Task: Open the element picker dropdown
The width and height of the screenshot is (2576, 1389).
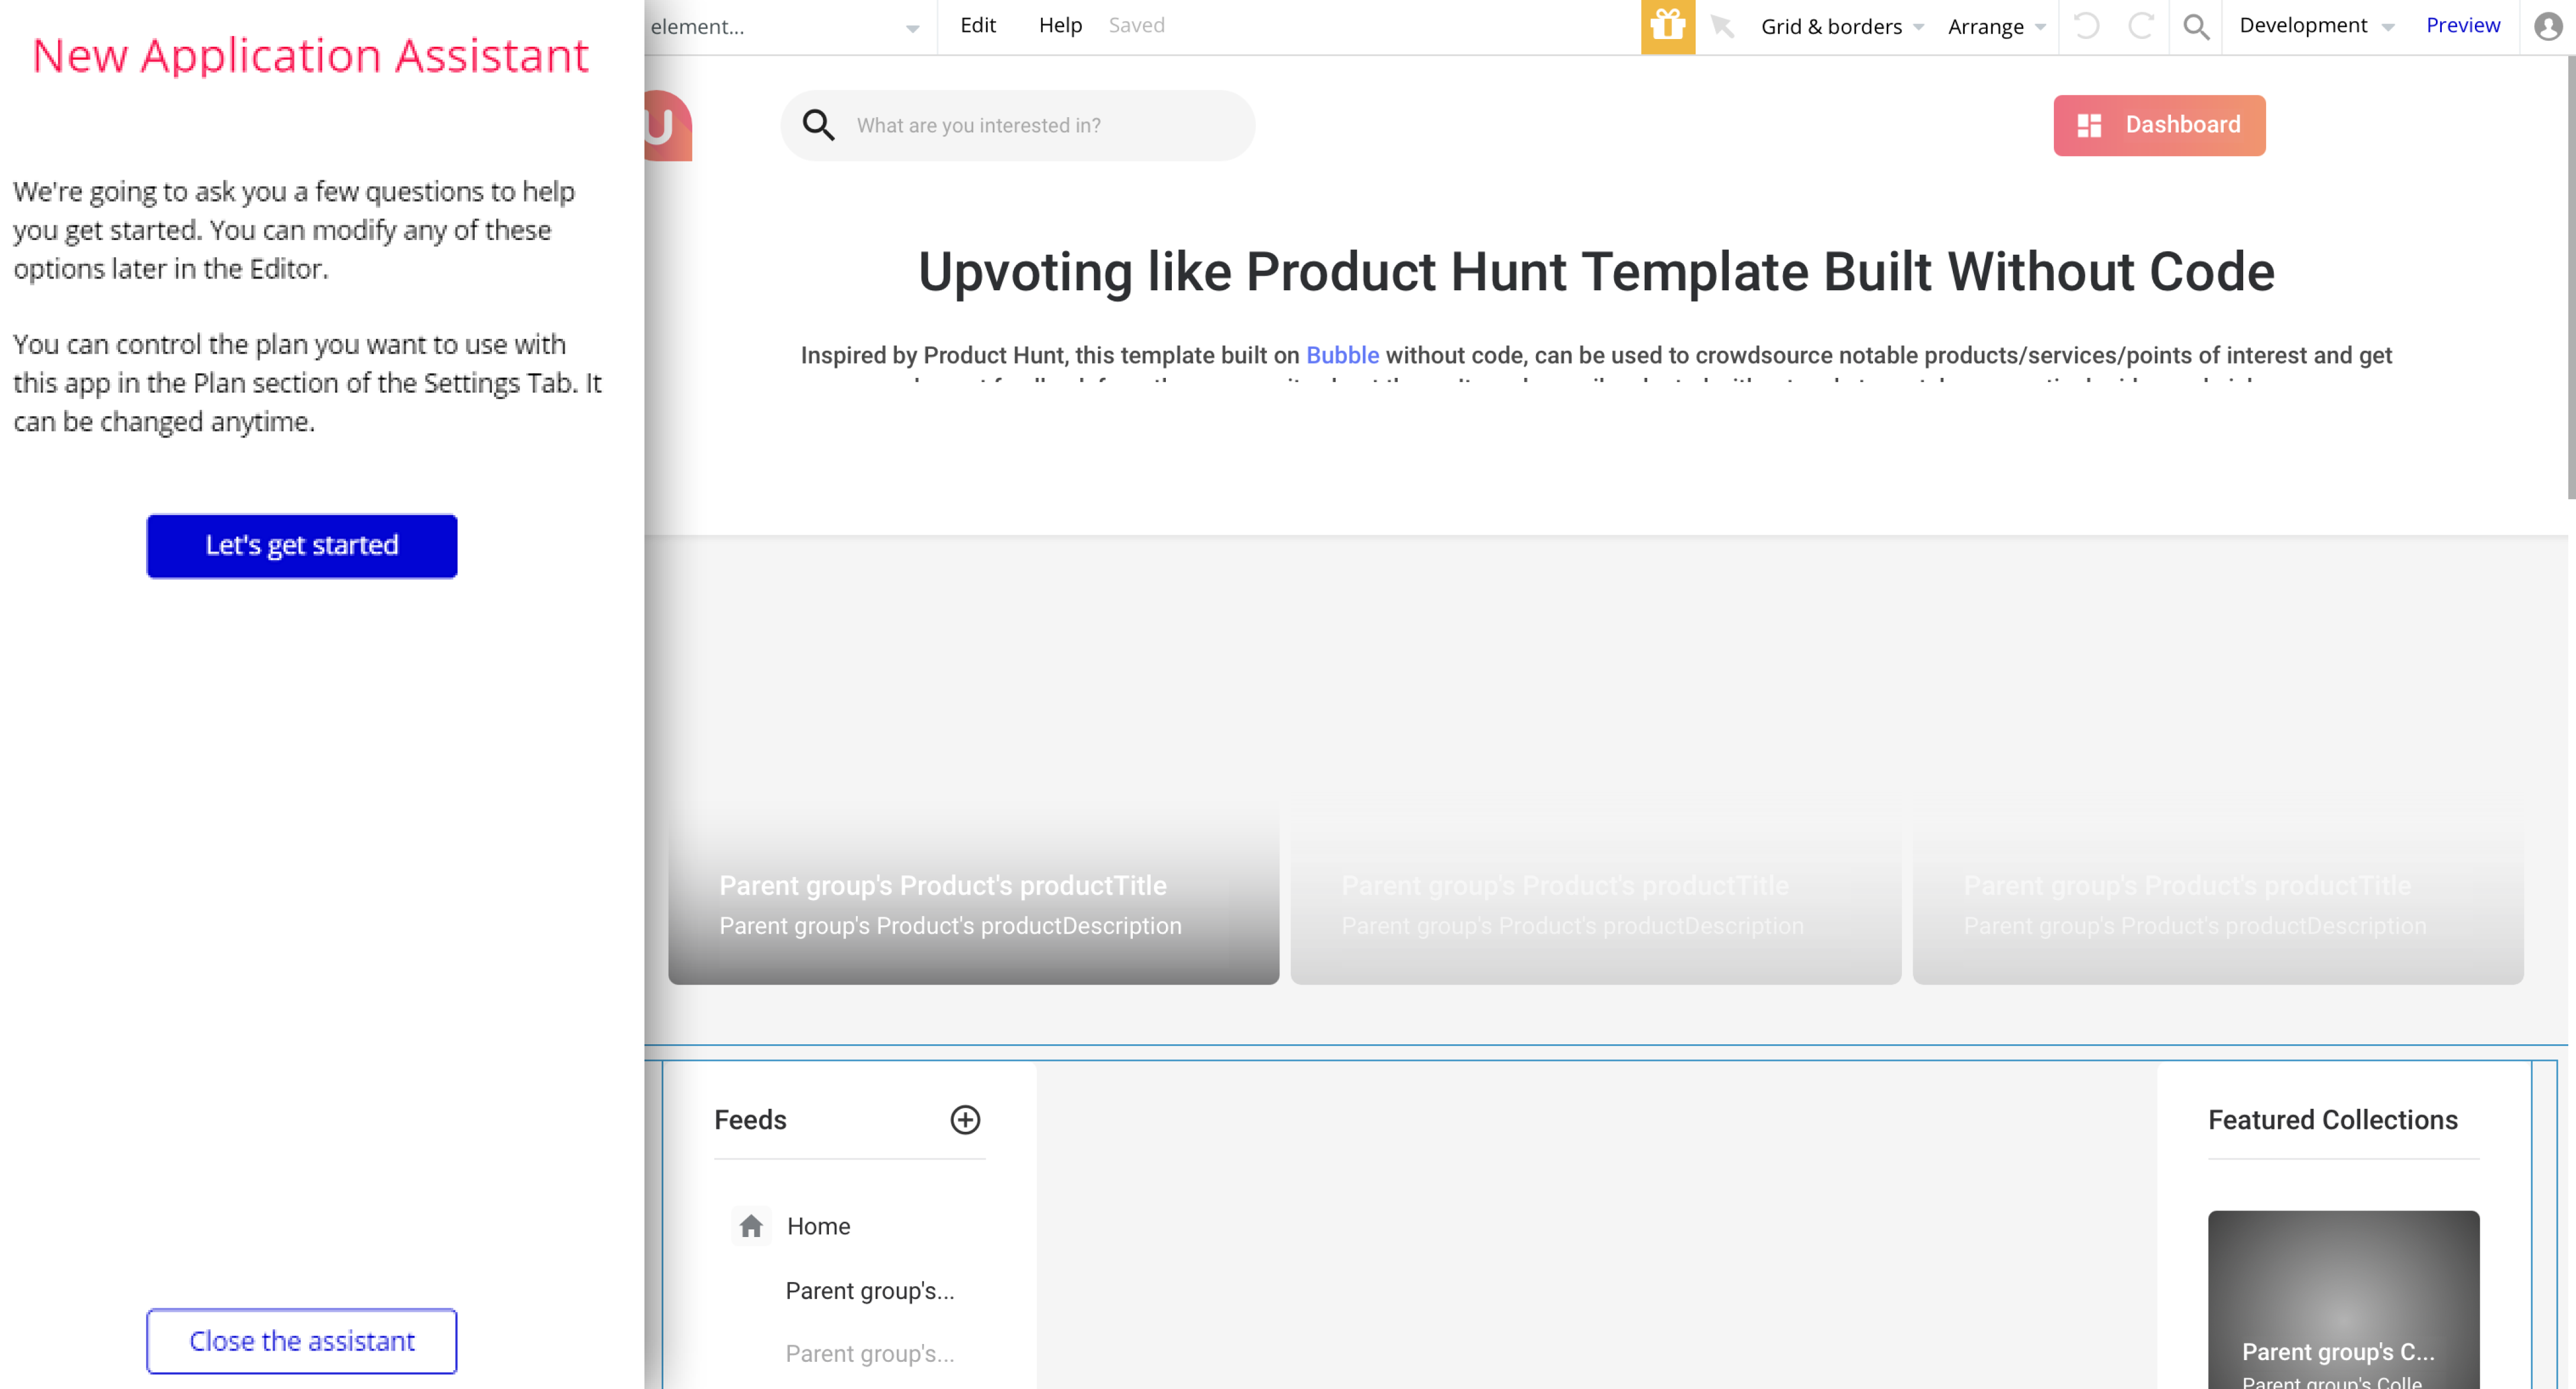Action: click(x=785, y=27)
